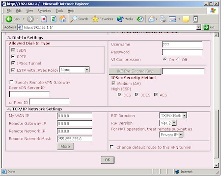
Task: Expand the Address bar history dropdown
Action: pos(198,27)
